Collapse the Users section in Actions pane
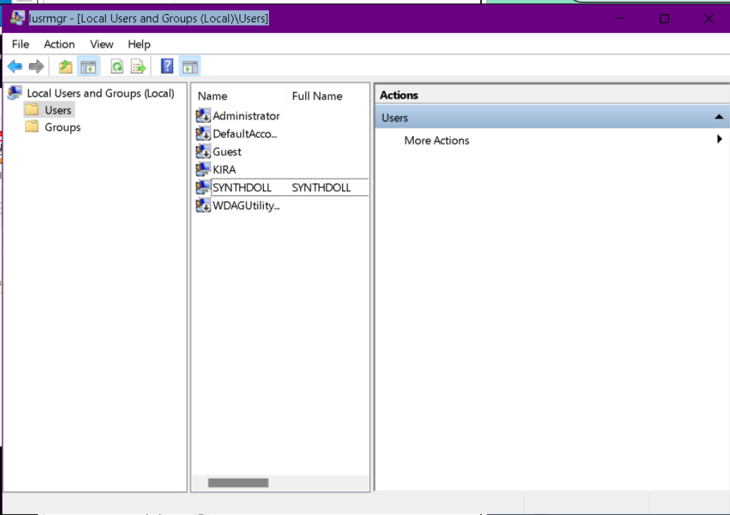 [719, 117]
